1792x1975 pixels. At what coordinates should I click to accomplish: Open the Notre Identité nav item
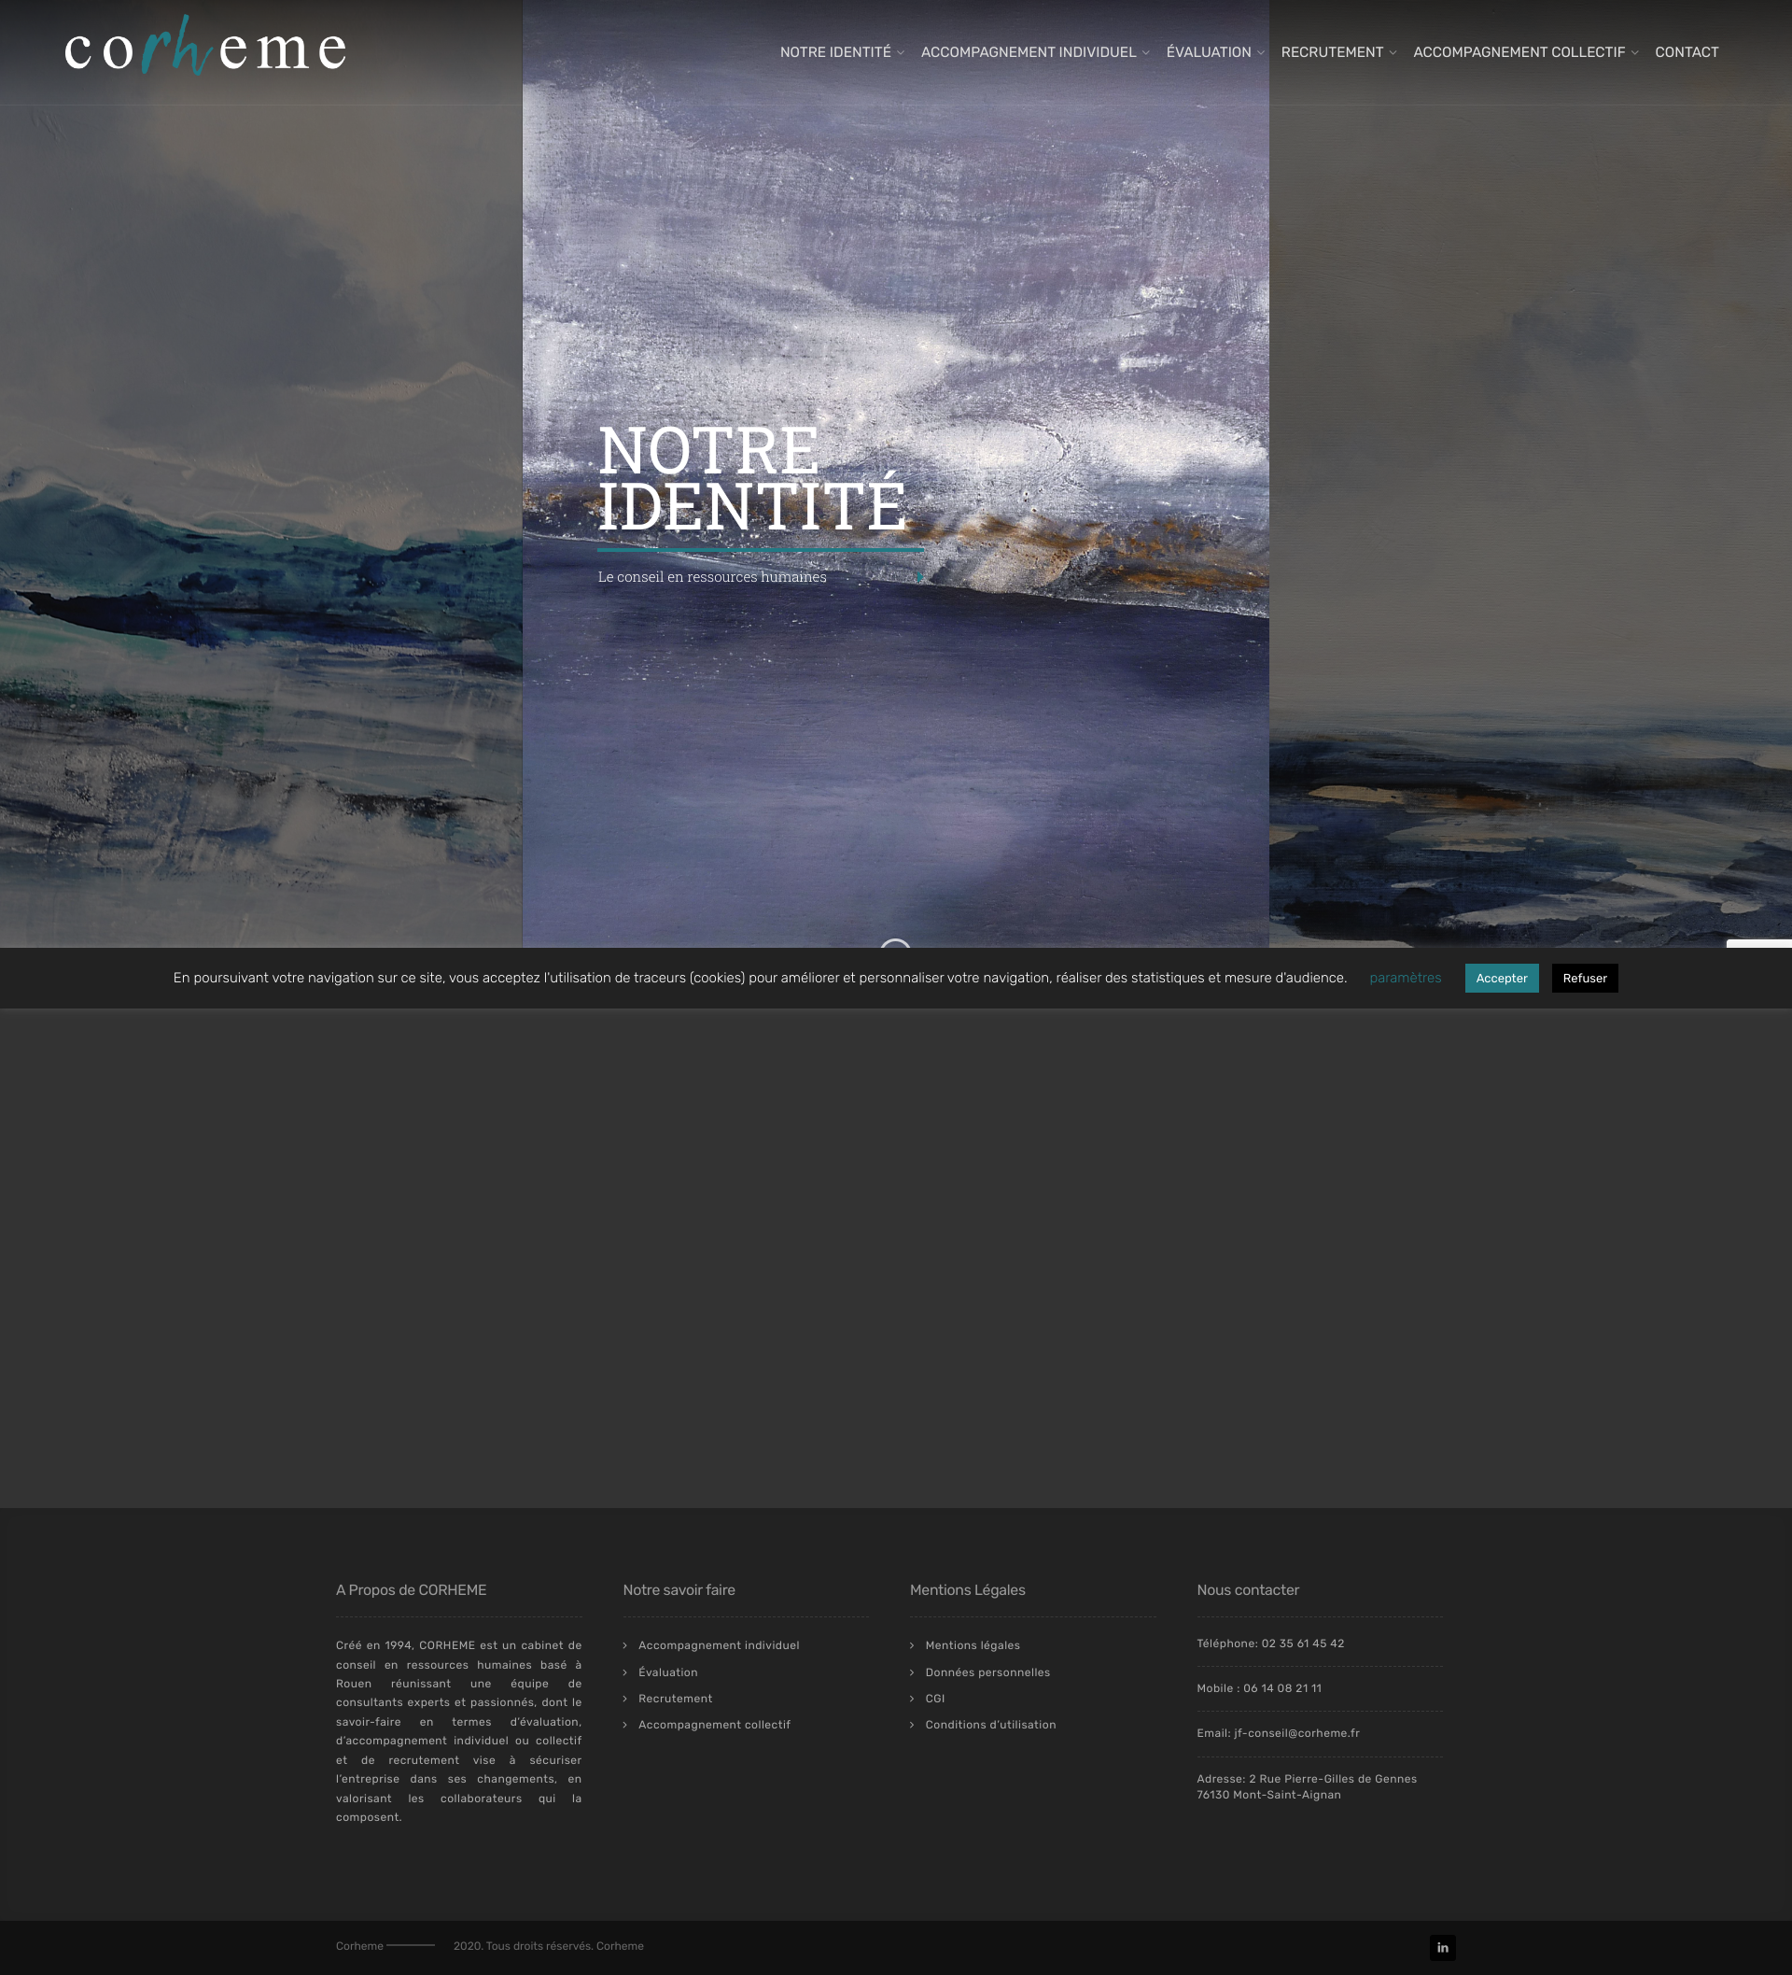tap(835, 52)
